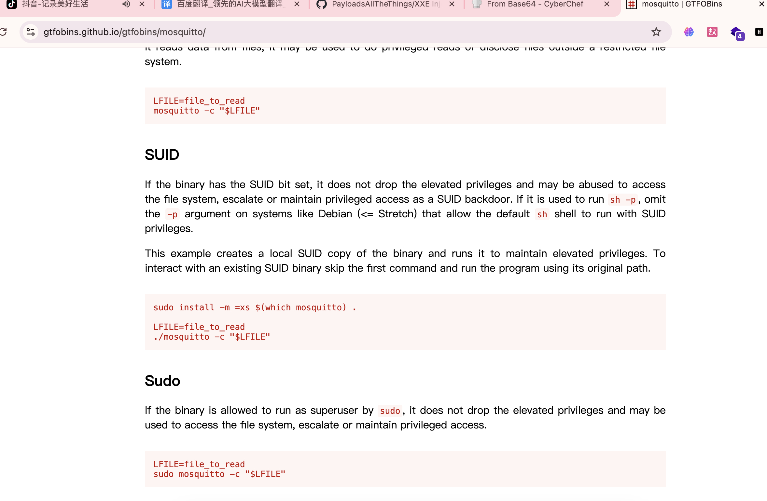Click the 'sudo mosquitto -c "$LFILE"' code line
The image size is (767, 501).
pyautogui.click(x=219, y=474)
